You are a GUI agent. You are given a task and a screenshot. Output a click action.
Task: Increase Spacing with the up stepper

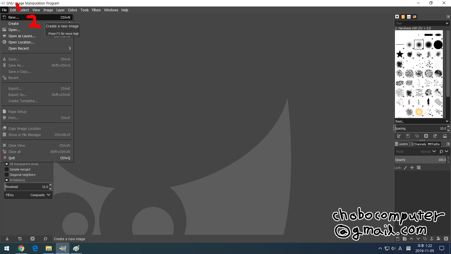pos(448,127)
